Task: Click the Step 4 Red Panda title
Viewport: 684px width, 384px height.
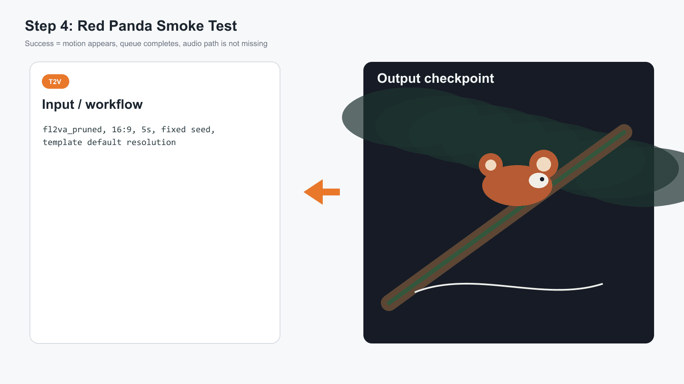Action: coord(131,26)
